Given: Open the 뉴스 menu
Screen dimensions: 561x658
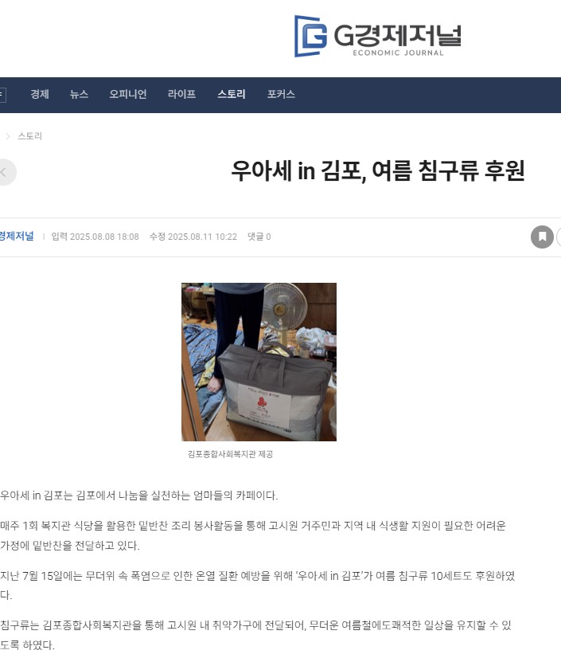Looking at the screenshot, I should click(x=80, y=95).
